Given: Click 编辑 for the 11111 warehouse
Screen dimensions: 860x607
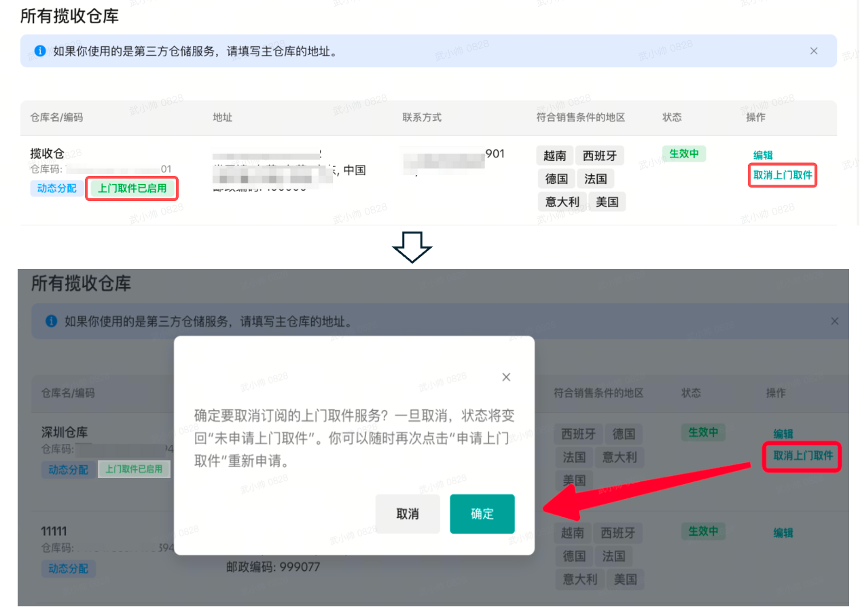Looking at the screenshot, I should [x=783, y=533].
